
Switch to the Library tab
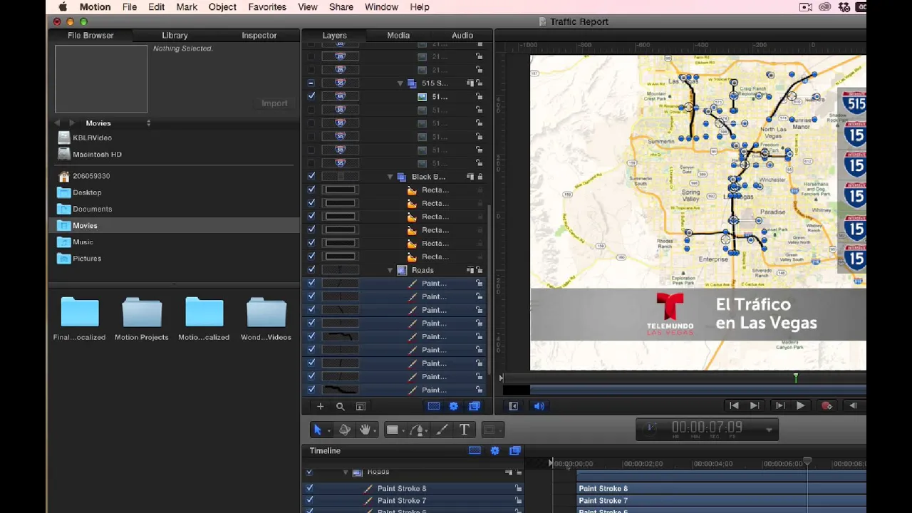point(175,35)
